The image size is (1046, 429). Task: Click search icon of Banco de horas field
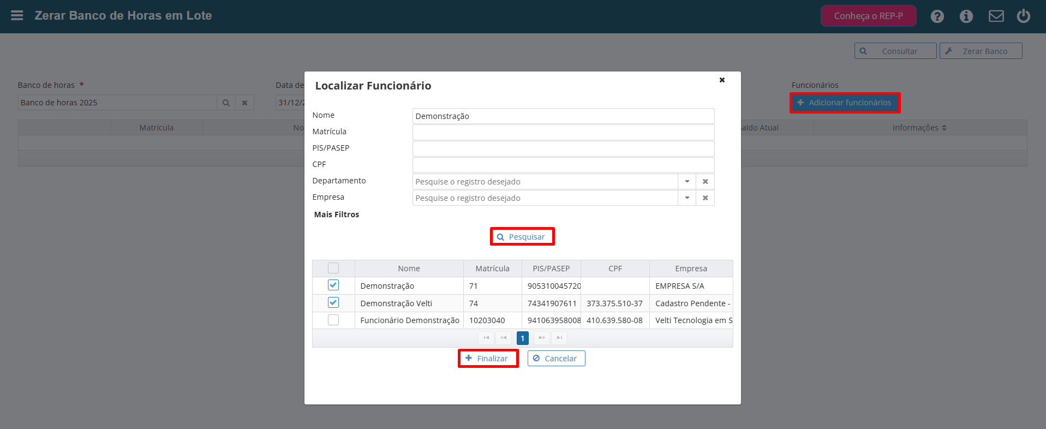click(226, 103)
